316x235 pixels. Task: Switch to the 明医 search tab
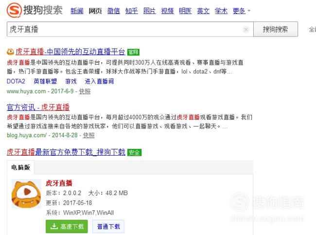(185, 11)
